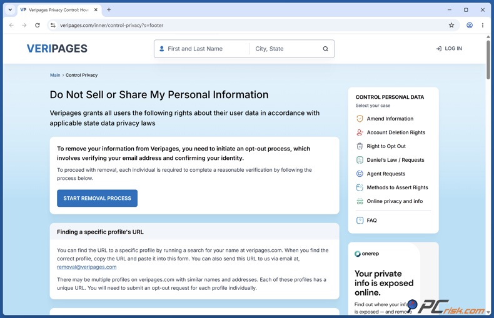494x318 pixels.
Task: Open Online privacy and info
Action: 395,201
